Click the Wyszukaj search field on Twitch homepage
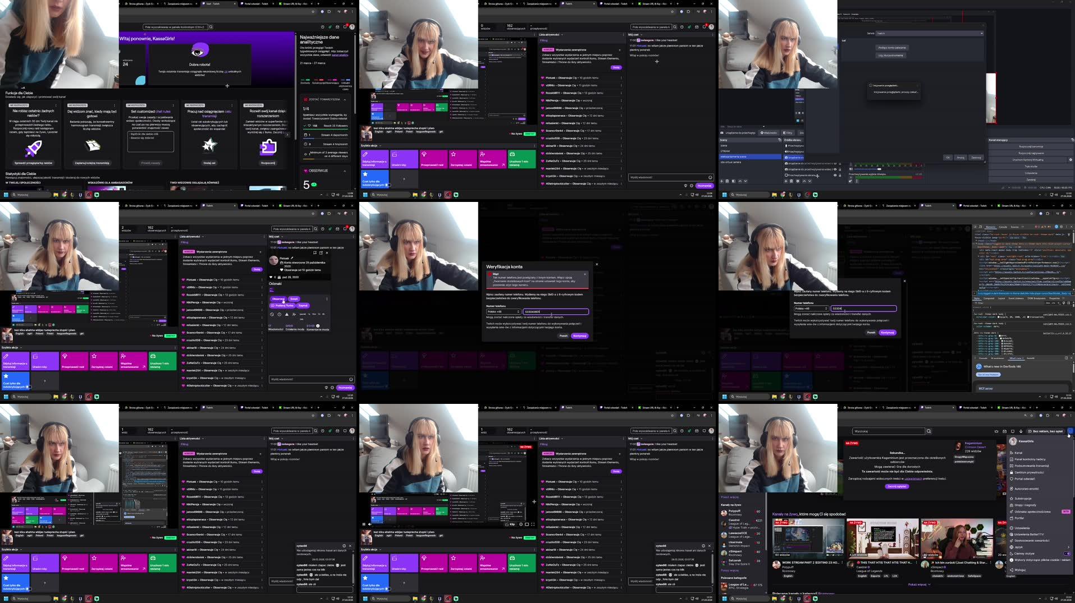Viewport: 1075px width, 603px height. pyautogui.click(x=889, y=431)
